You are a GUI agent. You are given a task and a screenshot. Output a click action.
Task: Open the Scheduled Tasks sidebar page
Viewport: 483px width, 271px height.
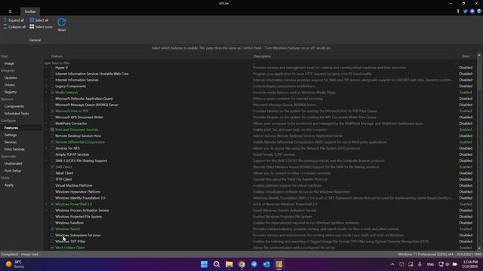coord(17,114)
